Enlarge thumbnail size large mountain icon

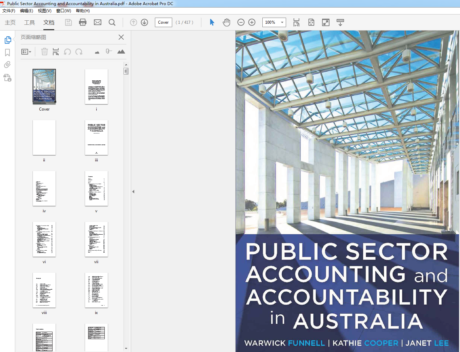pos(121,52)
